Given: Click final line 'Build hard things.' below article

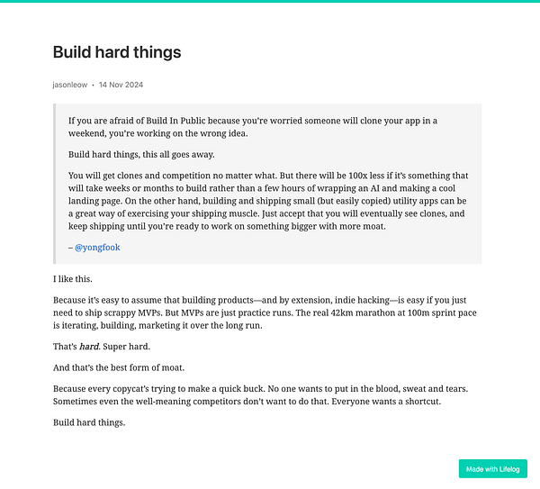Looking at the screenshot, I should (x=89, y=422).
